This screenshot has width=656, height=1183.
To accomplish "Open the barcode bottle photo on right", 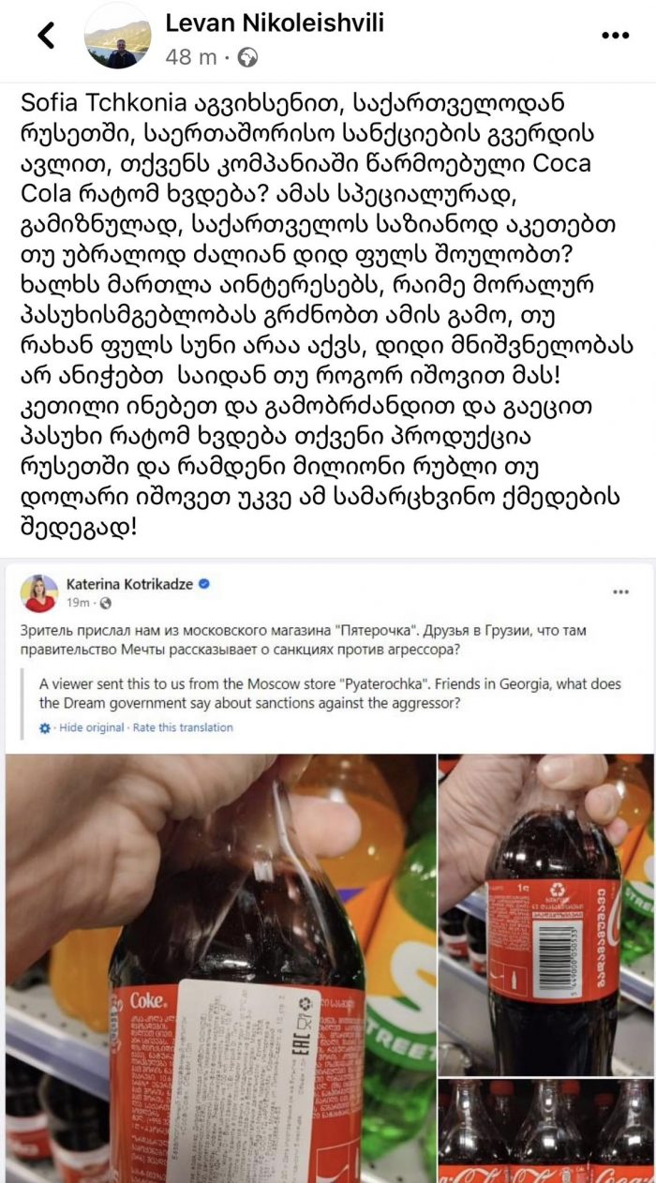I will pos(547,914).
